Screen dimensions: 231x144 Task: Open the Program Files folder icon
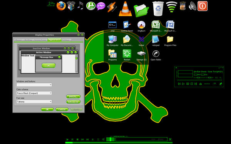170,41
